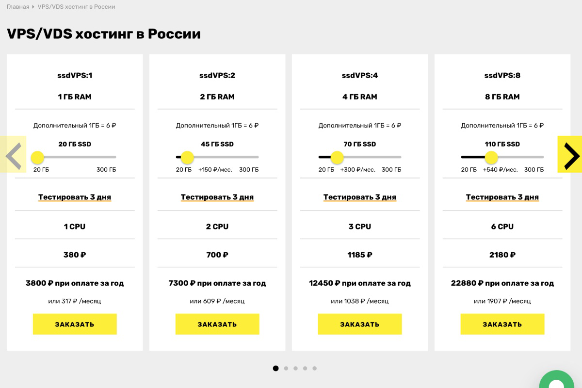Go to the last carousel pagination dot

315,368
